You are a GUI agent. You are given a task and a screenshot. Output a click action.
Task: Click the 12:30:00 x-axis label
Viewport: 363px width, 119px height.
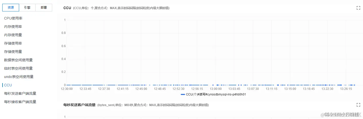(x=67, y=89)
